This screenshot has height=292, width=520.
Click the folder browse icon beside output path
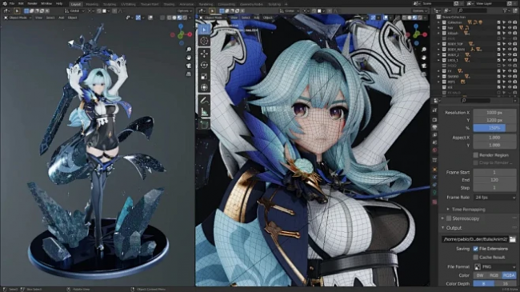[513, 239]
